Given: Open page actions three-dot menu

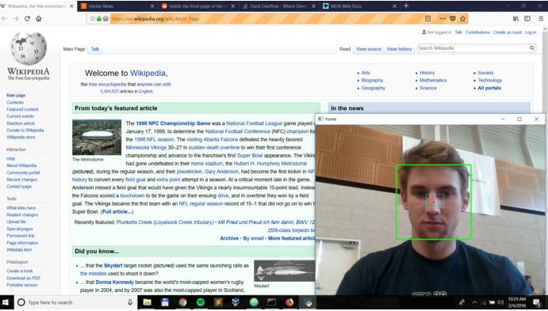Looking at the screenshot, I should 443,18.
